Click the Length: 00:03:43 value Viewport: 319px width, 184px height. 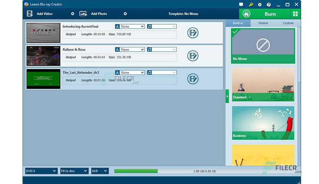(x=93, y=57)
